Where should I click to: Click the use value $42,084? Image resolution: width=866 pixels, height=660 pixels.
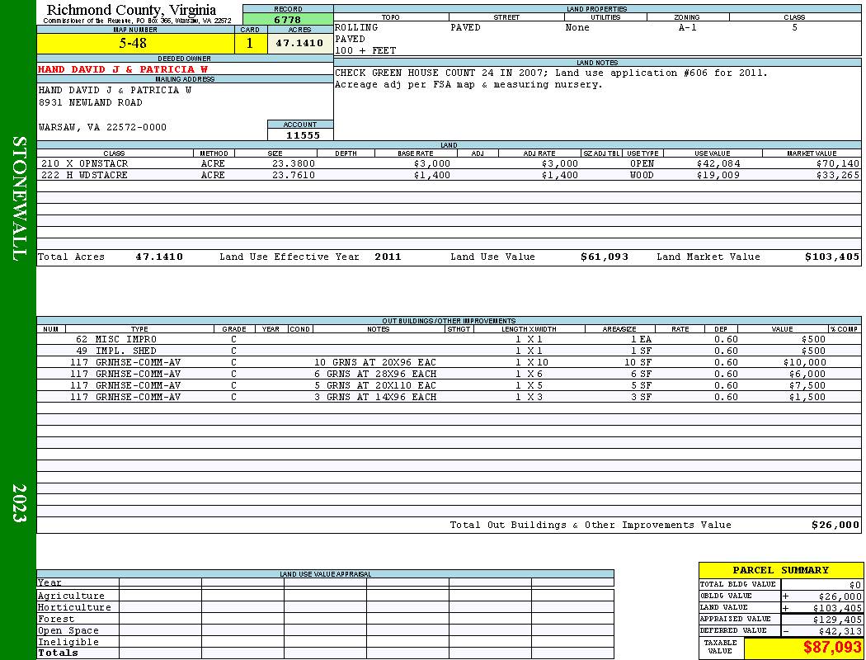pos(718,163)
